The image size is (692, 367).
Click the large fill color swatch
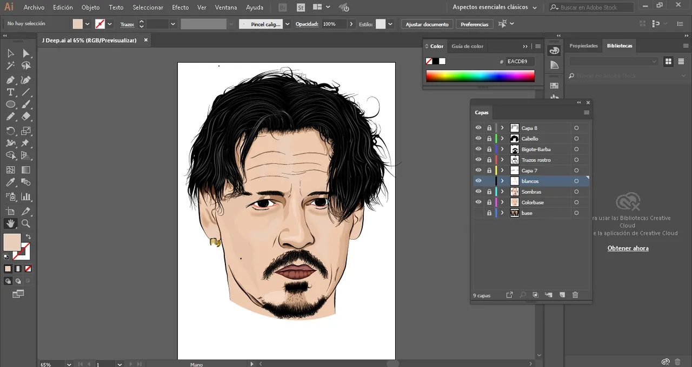tap(12, 242)
